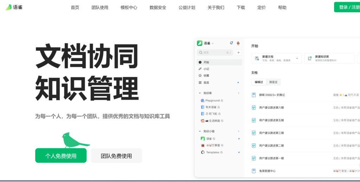Open the 语雀 workspace switcher dropdown
Image resolution: width=360 pixels, height=182 pixels.
pyautogui.click(x=212, y=43)
